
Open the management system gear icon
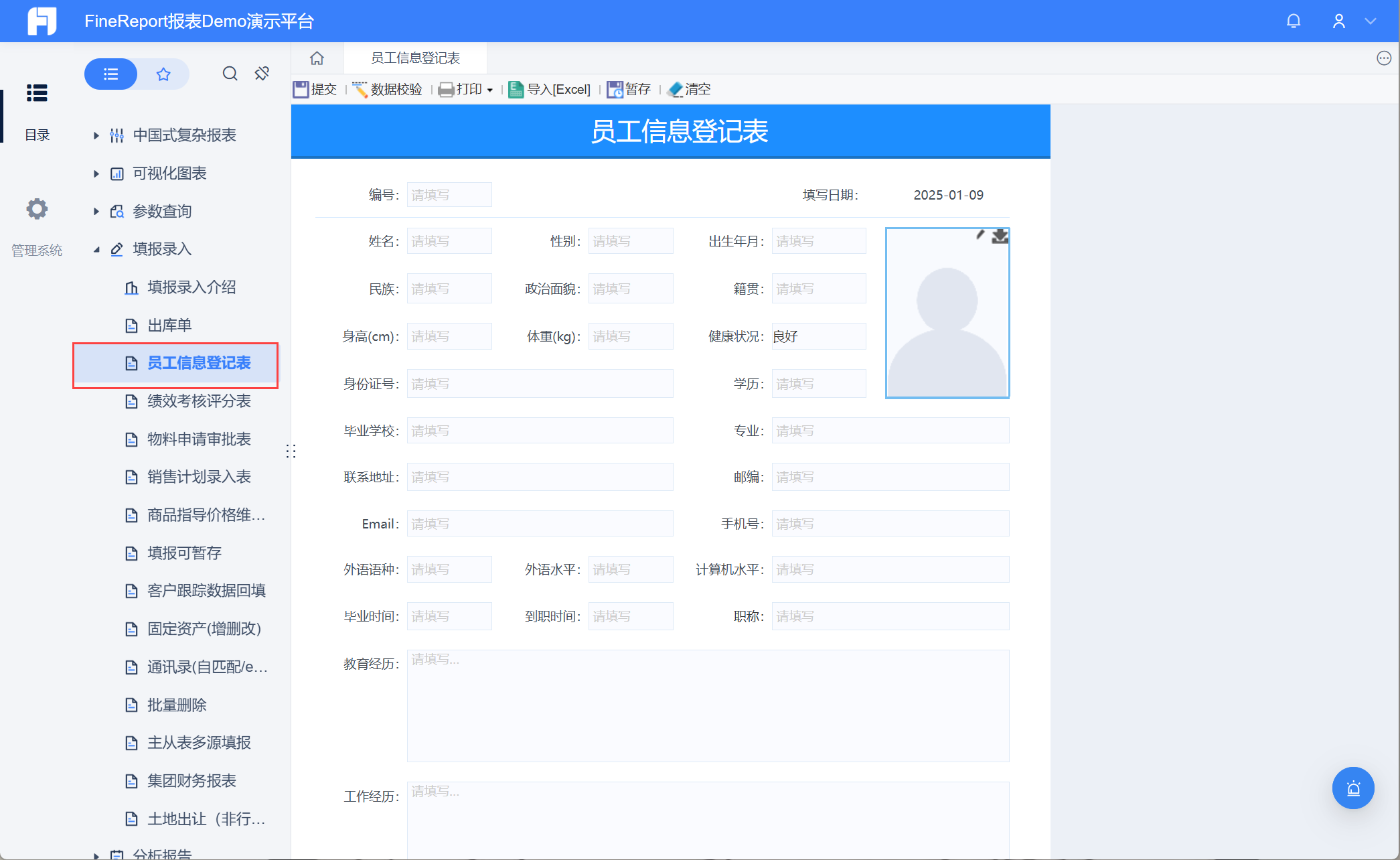[37, 209]
